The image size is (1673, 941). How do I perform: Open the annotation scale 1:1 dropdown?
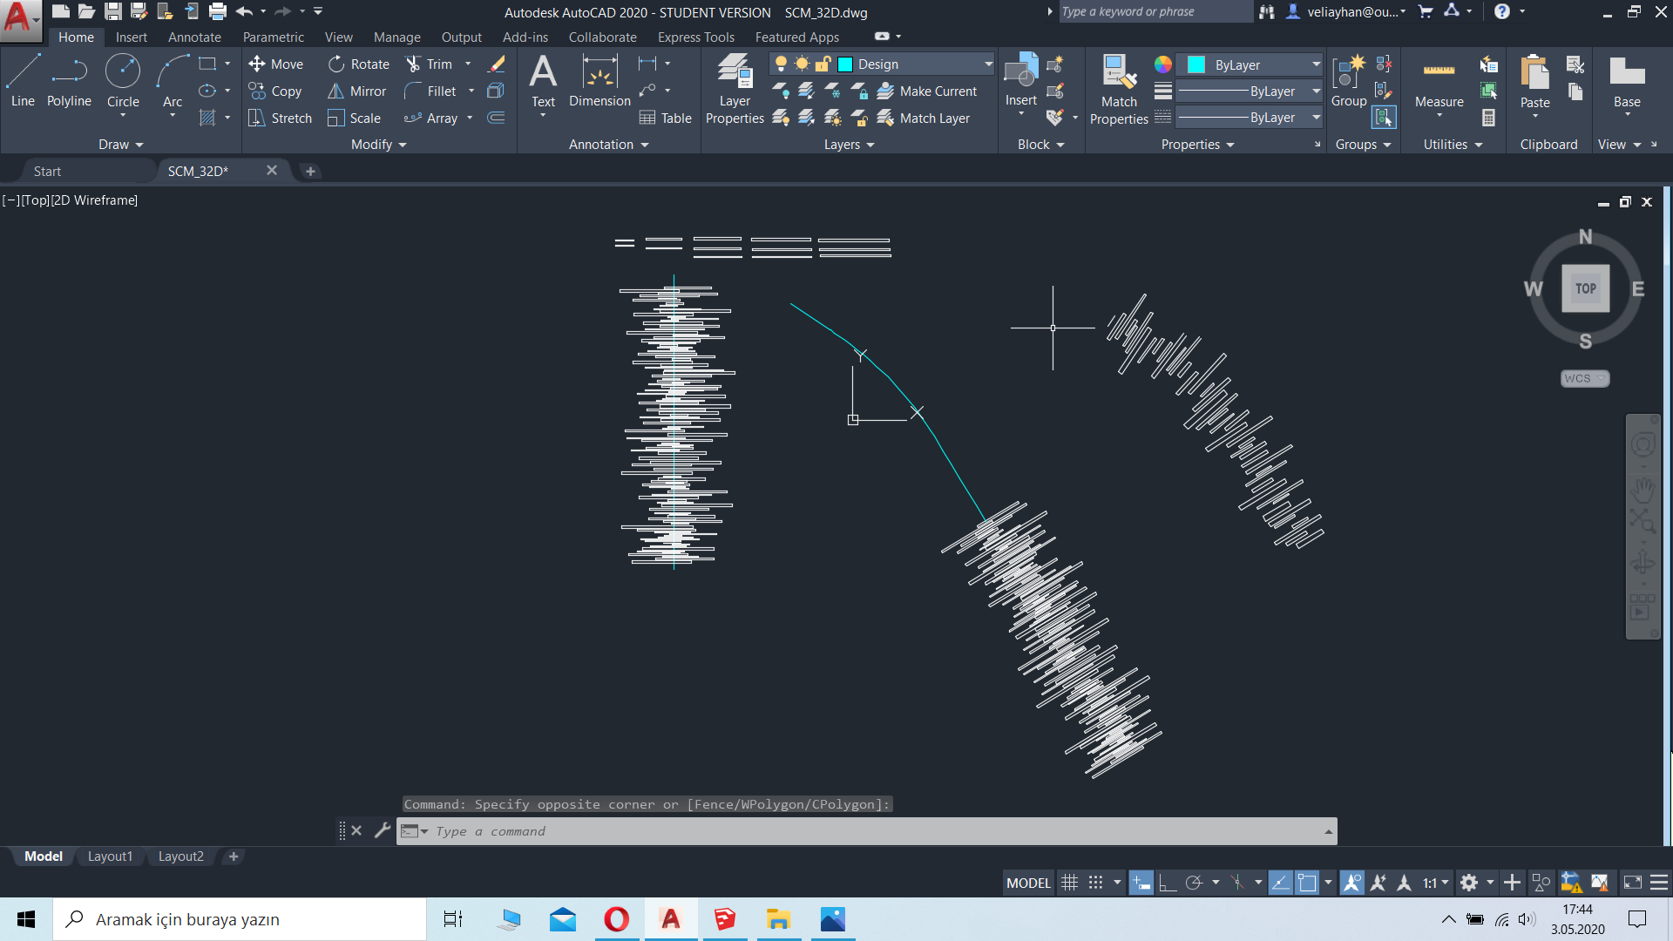[x=1435, y=883]
